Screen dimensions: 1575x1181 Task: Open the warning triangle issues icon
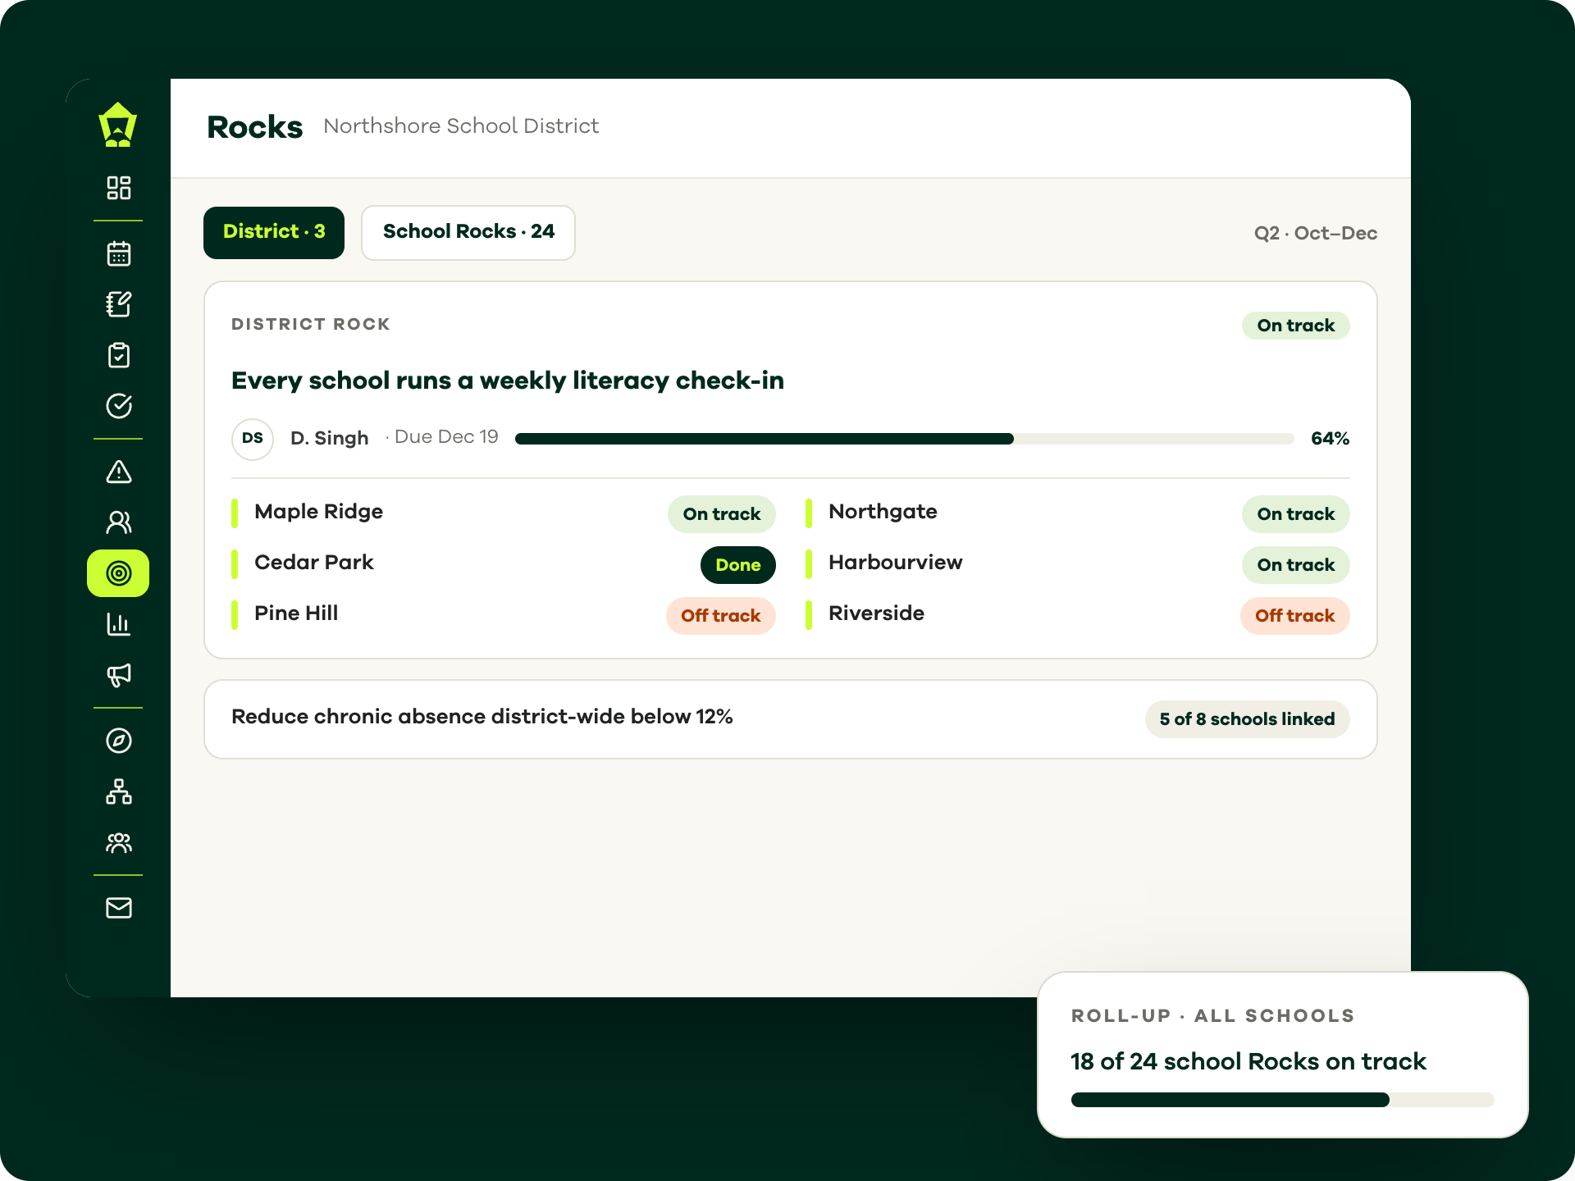[x=119, y=472]
